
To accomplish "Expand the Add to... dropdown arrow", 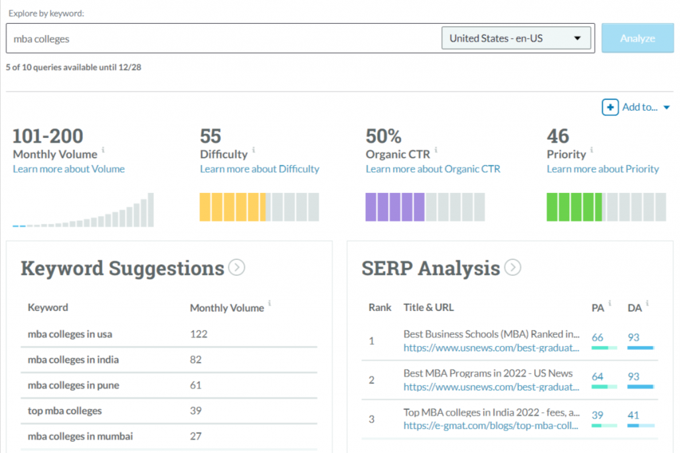I will click(666, 107).
